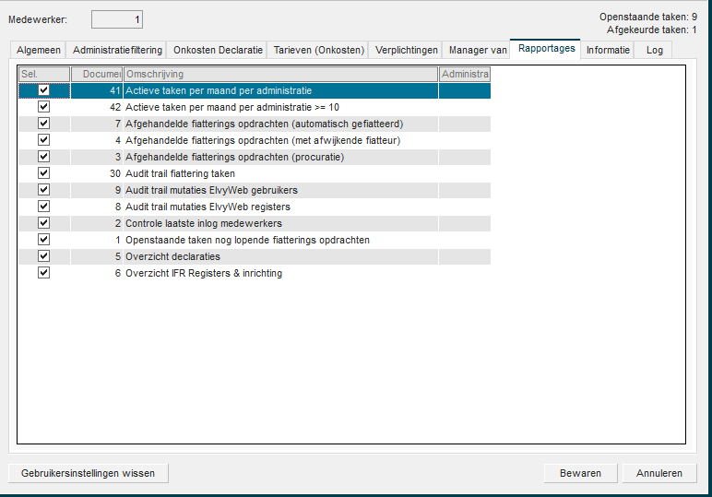Deselect the 'Overzicht declaraties' checkbox
This screenshot has height=497, width=712.
pyautogui.click(x=43, y=256)
